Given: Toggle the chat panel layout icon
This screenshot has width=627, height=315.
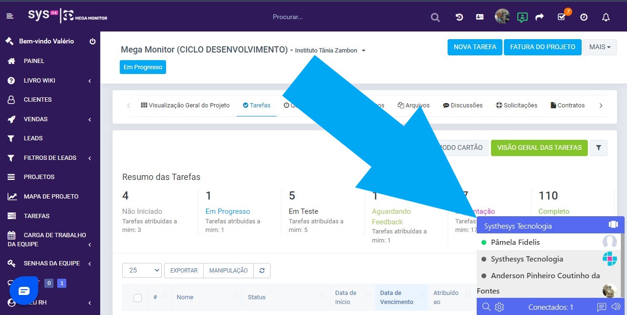Looking at the screenshot, I should pyautogui.click(x=613, y=225).
